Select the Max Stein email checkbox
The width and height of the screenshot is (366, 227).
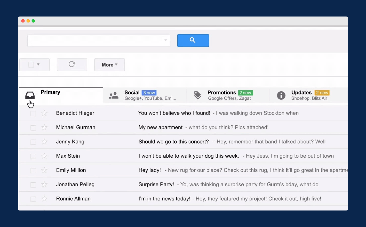(33, 156)
